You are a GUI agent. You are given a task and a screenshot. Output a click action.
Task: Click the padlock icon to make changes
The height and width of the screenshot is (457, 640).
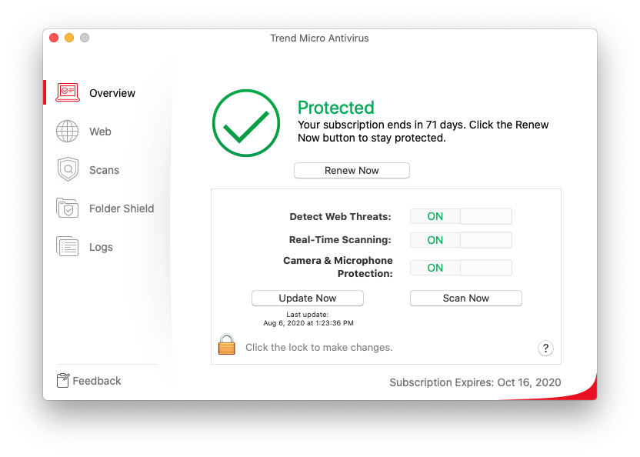click(226, 345)
